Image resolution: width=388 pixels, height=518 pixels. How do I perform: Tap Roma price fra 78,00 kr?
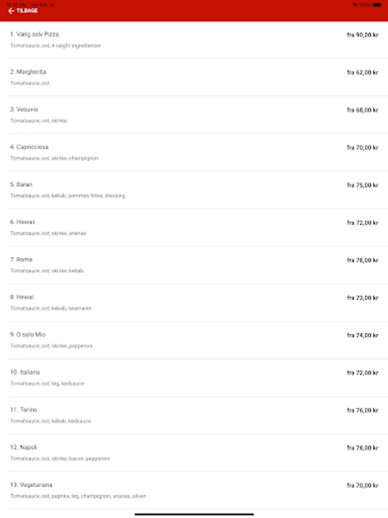(362, 260)
